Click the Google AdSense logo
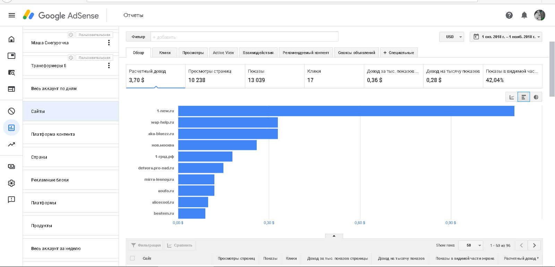 tap(61, 15)
